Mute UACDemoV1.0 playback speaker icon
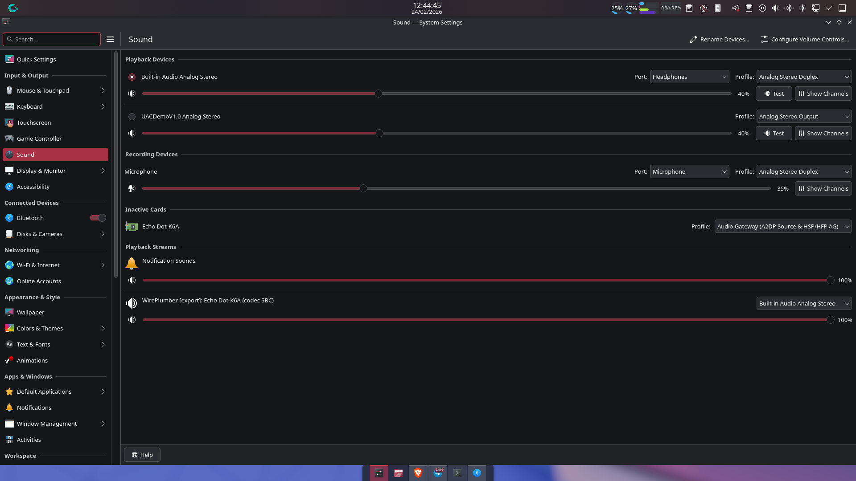This screenshot has width=856, height=481. [132, 133]
